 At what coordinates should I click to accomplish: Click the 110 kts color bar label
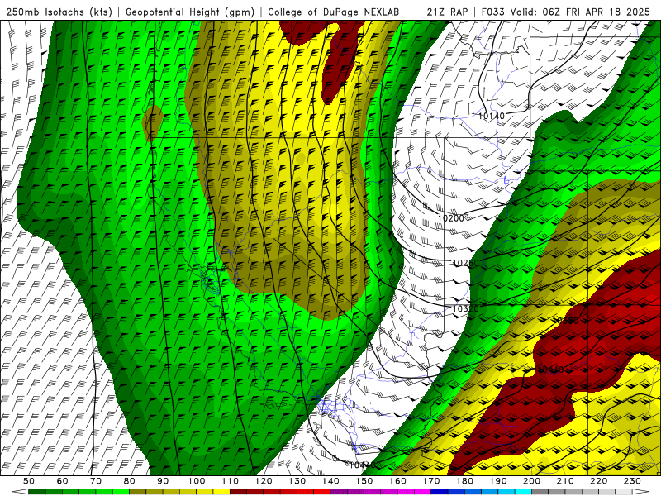pyautogui.click(x=230, y=481)
